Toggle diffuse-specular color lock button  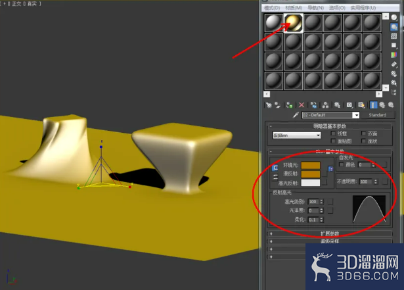(x=275, y=178)
